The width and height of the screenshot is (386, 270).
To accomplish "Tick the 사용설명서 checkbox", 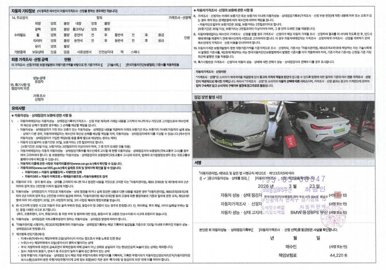I will click(x=74, y=52).
